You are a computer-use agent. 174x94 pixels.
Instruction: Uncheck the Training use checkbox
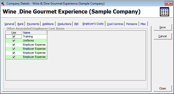[14, 36]
